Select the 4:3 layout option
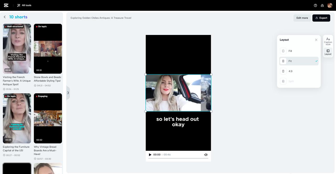Screen dimensions: 336x174 coord(299,71)
